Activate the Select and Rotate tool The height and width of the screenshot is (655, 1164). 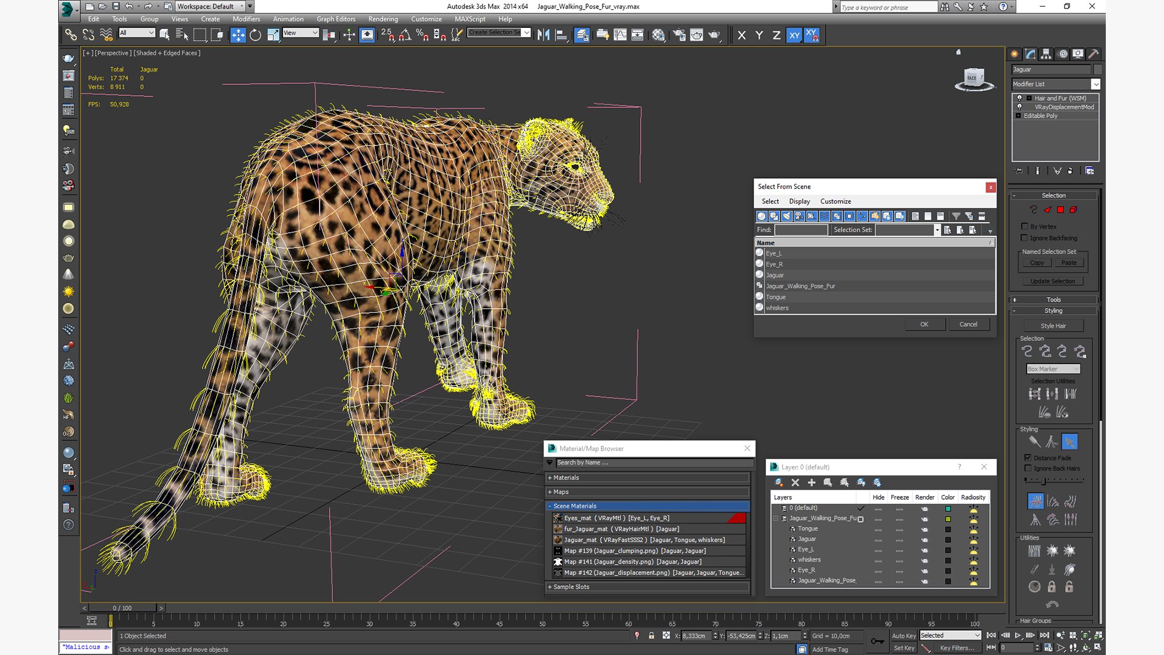pos(255,35)
